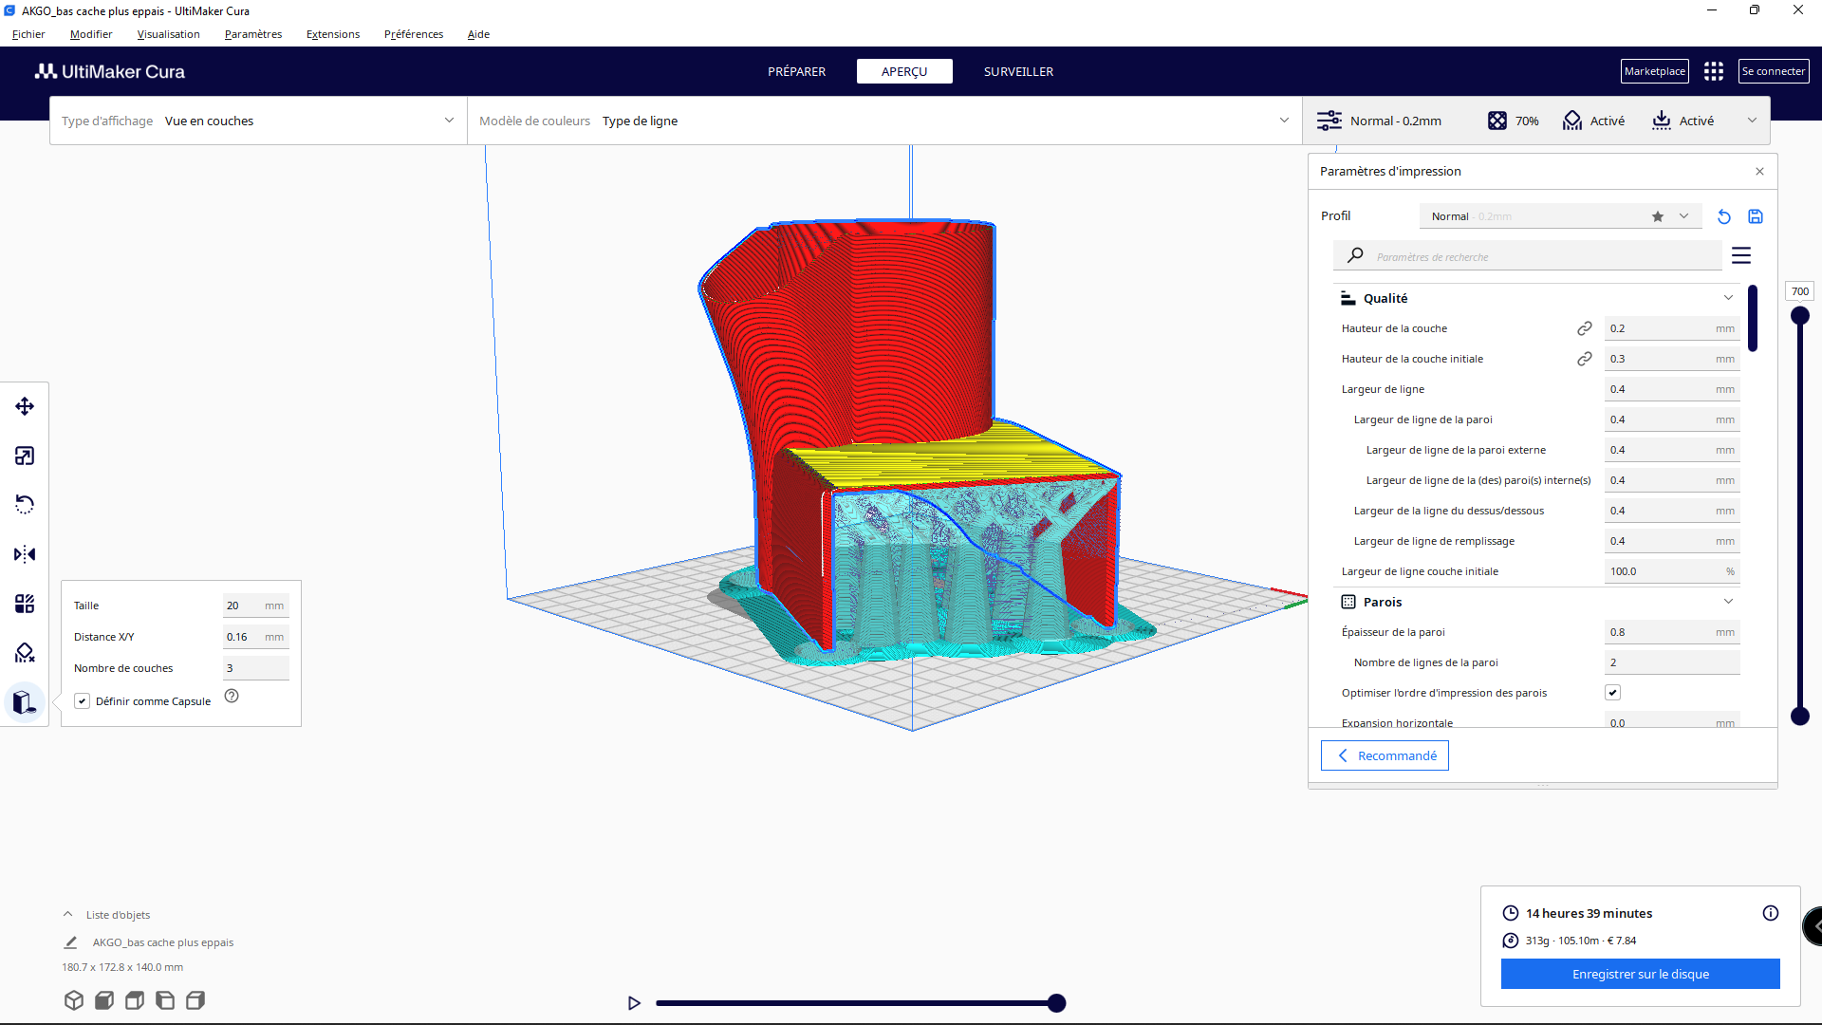Click layer slider lower handle
The image size is (1822, 1025).
[x=1800, y=717]
